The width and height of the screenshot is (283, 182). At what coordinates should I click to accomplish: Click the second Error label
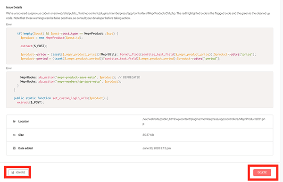[x=9, y=68]
